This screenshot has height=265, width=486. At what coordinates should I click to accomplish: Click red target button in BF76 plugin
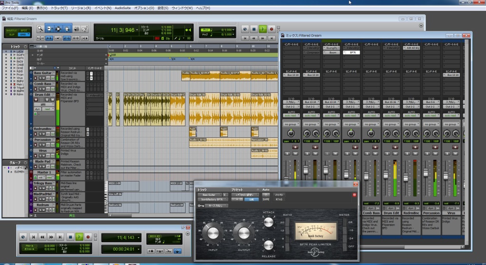coord(354,195)
